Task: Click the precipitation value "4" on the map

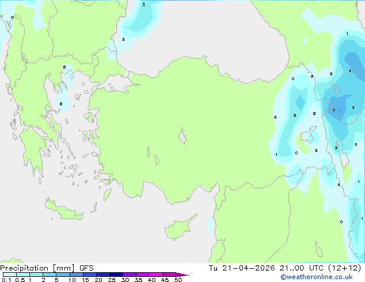Action: (350, 71)
